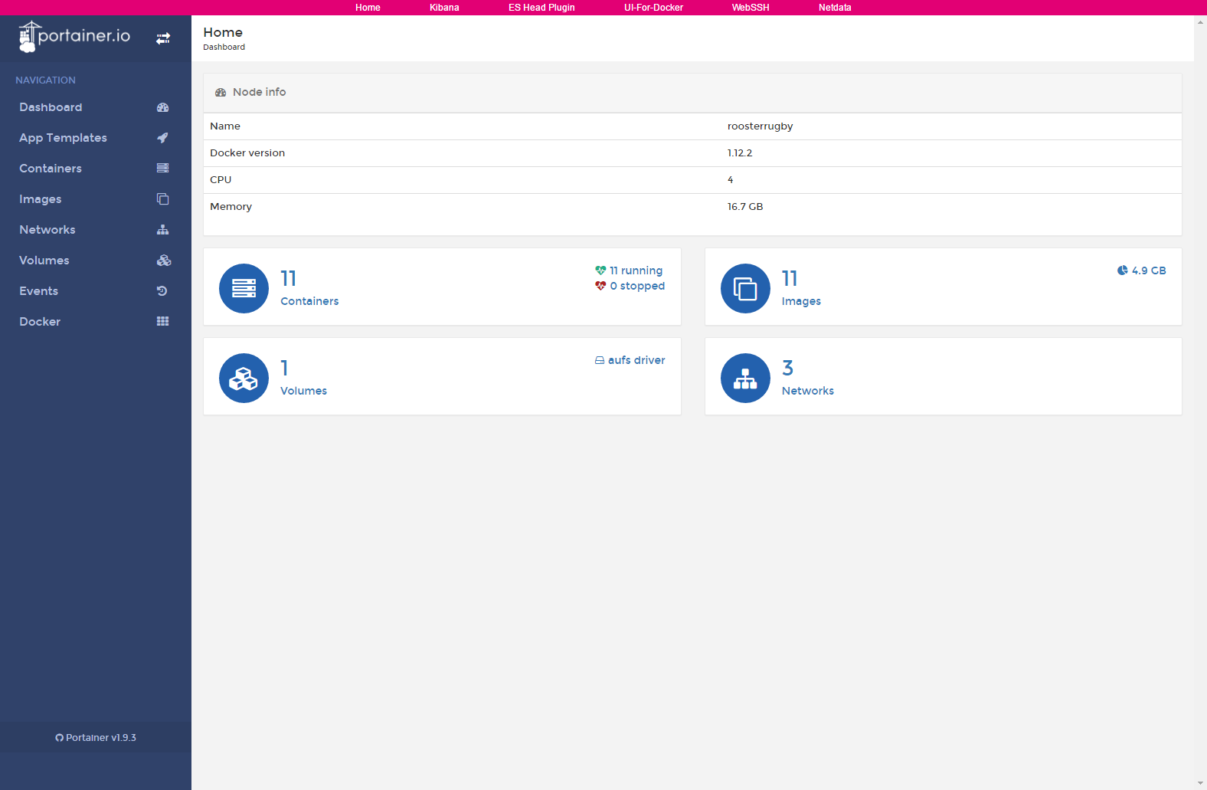
Task: Click the 'roosterrugby' node name value
Action: point(760,126)
